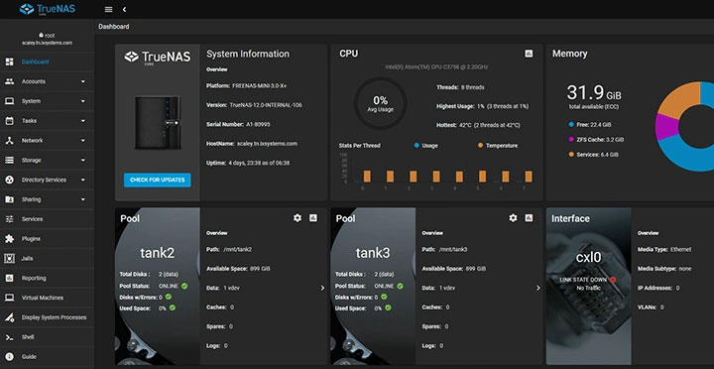Image resolution: width=714 pixels, height=369 pixels.
Task: Click the ZFS Cache legend dot
Action: [x=571, y=140]
